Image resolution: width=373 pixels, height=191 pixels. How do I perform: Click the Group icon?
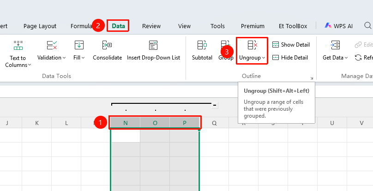226,45
